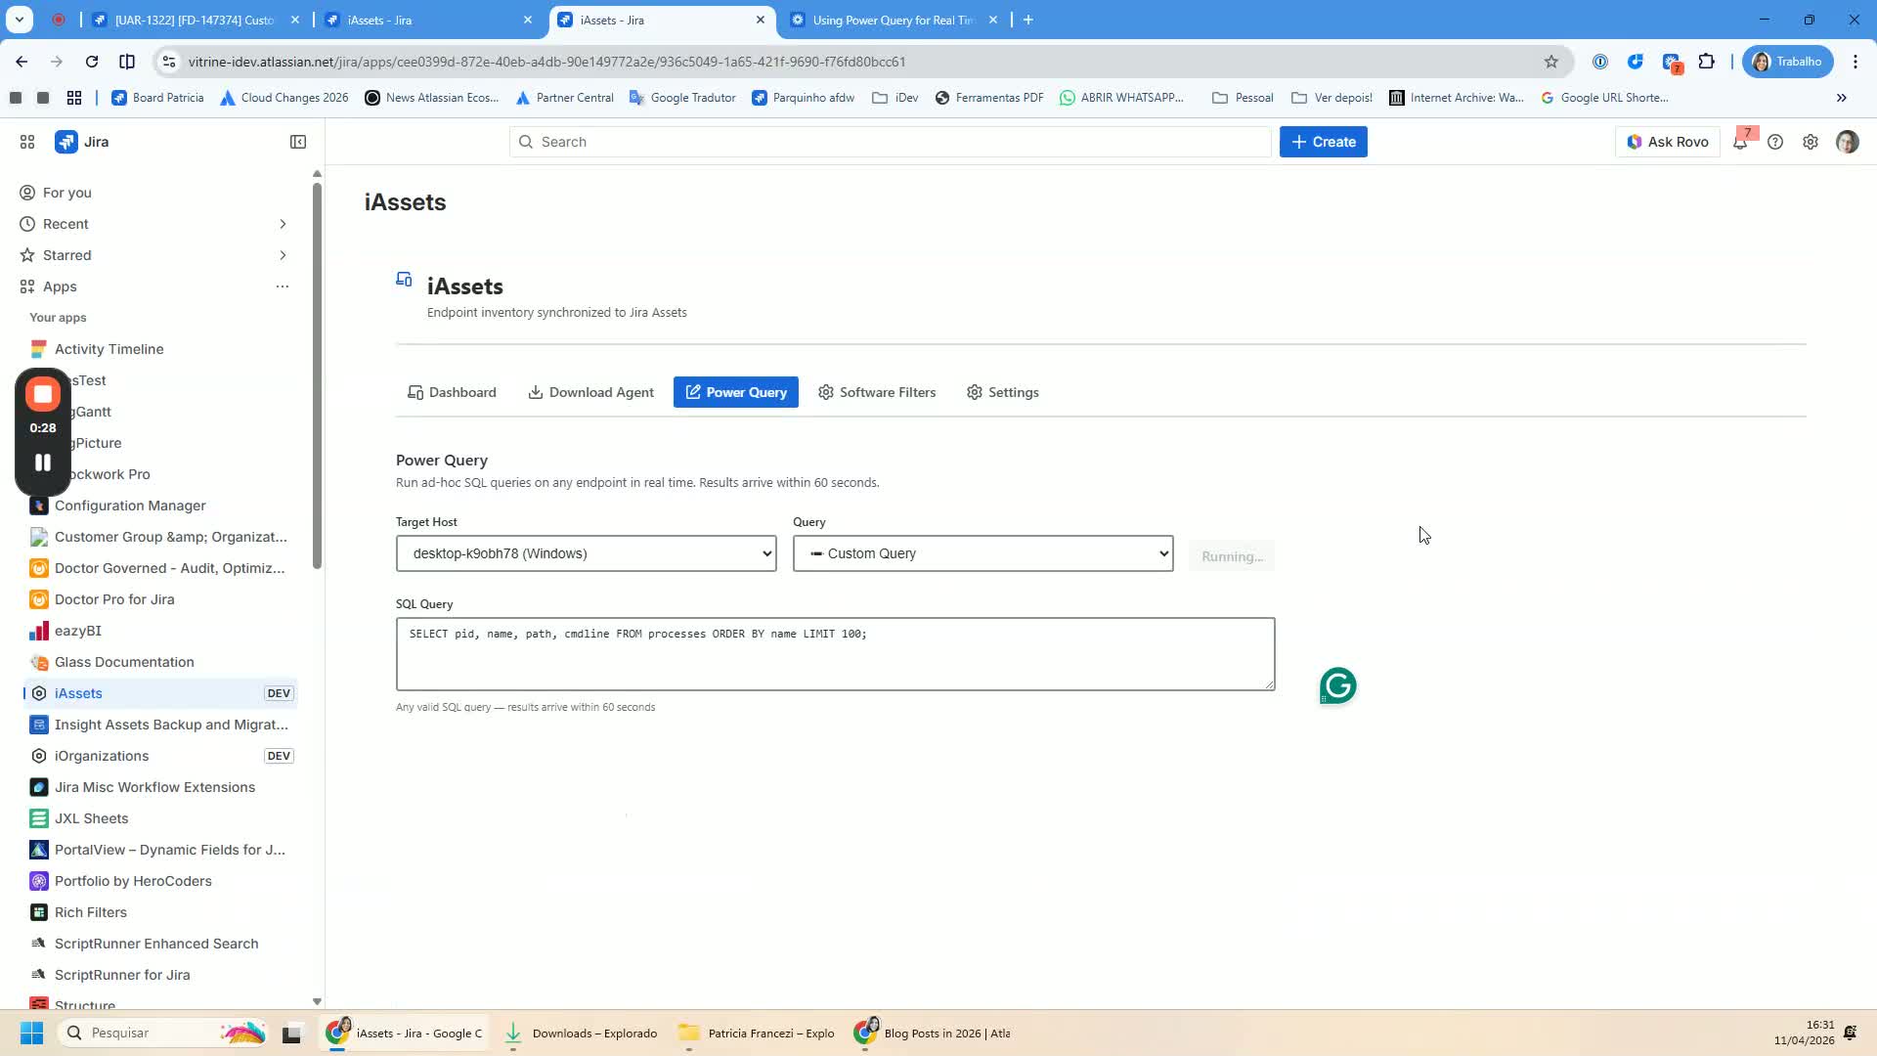
Task: Open Jira notifications bell
Action: coord(1741,142)
